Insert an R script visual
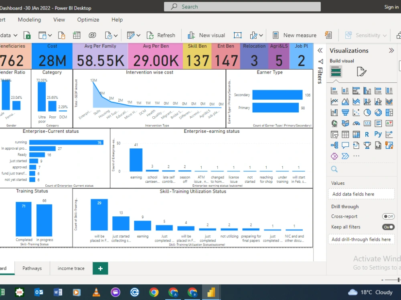Screen dimensions: 401x300 (367, 134)
